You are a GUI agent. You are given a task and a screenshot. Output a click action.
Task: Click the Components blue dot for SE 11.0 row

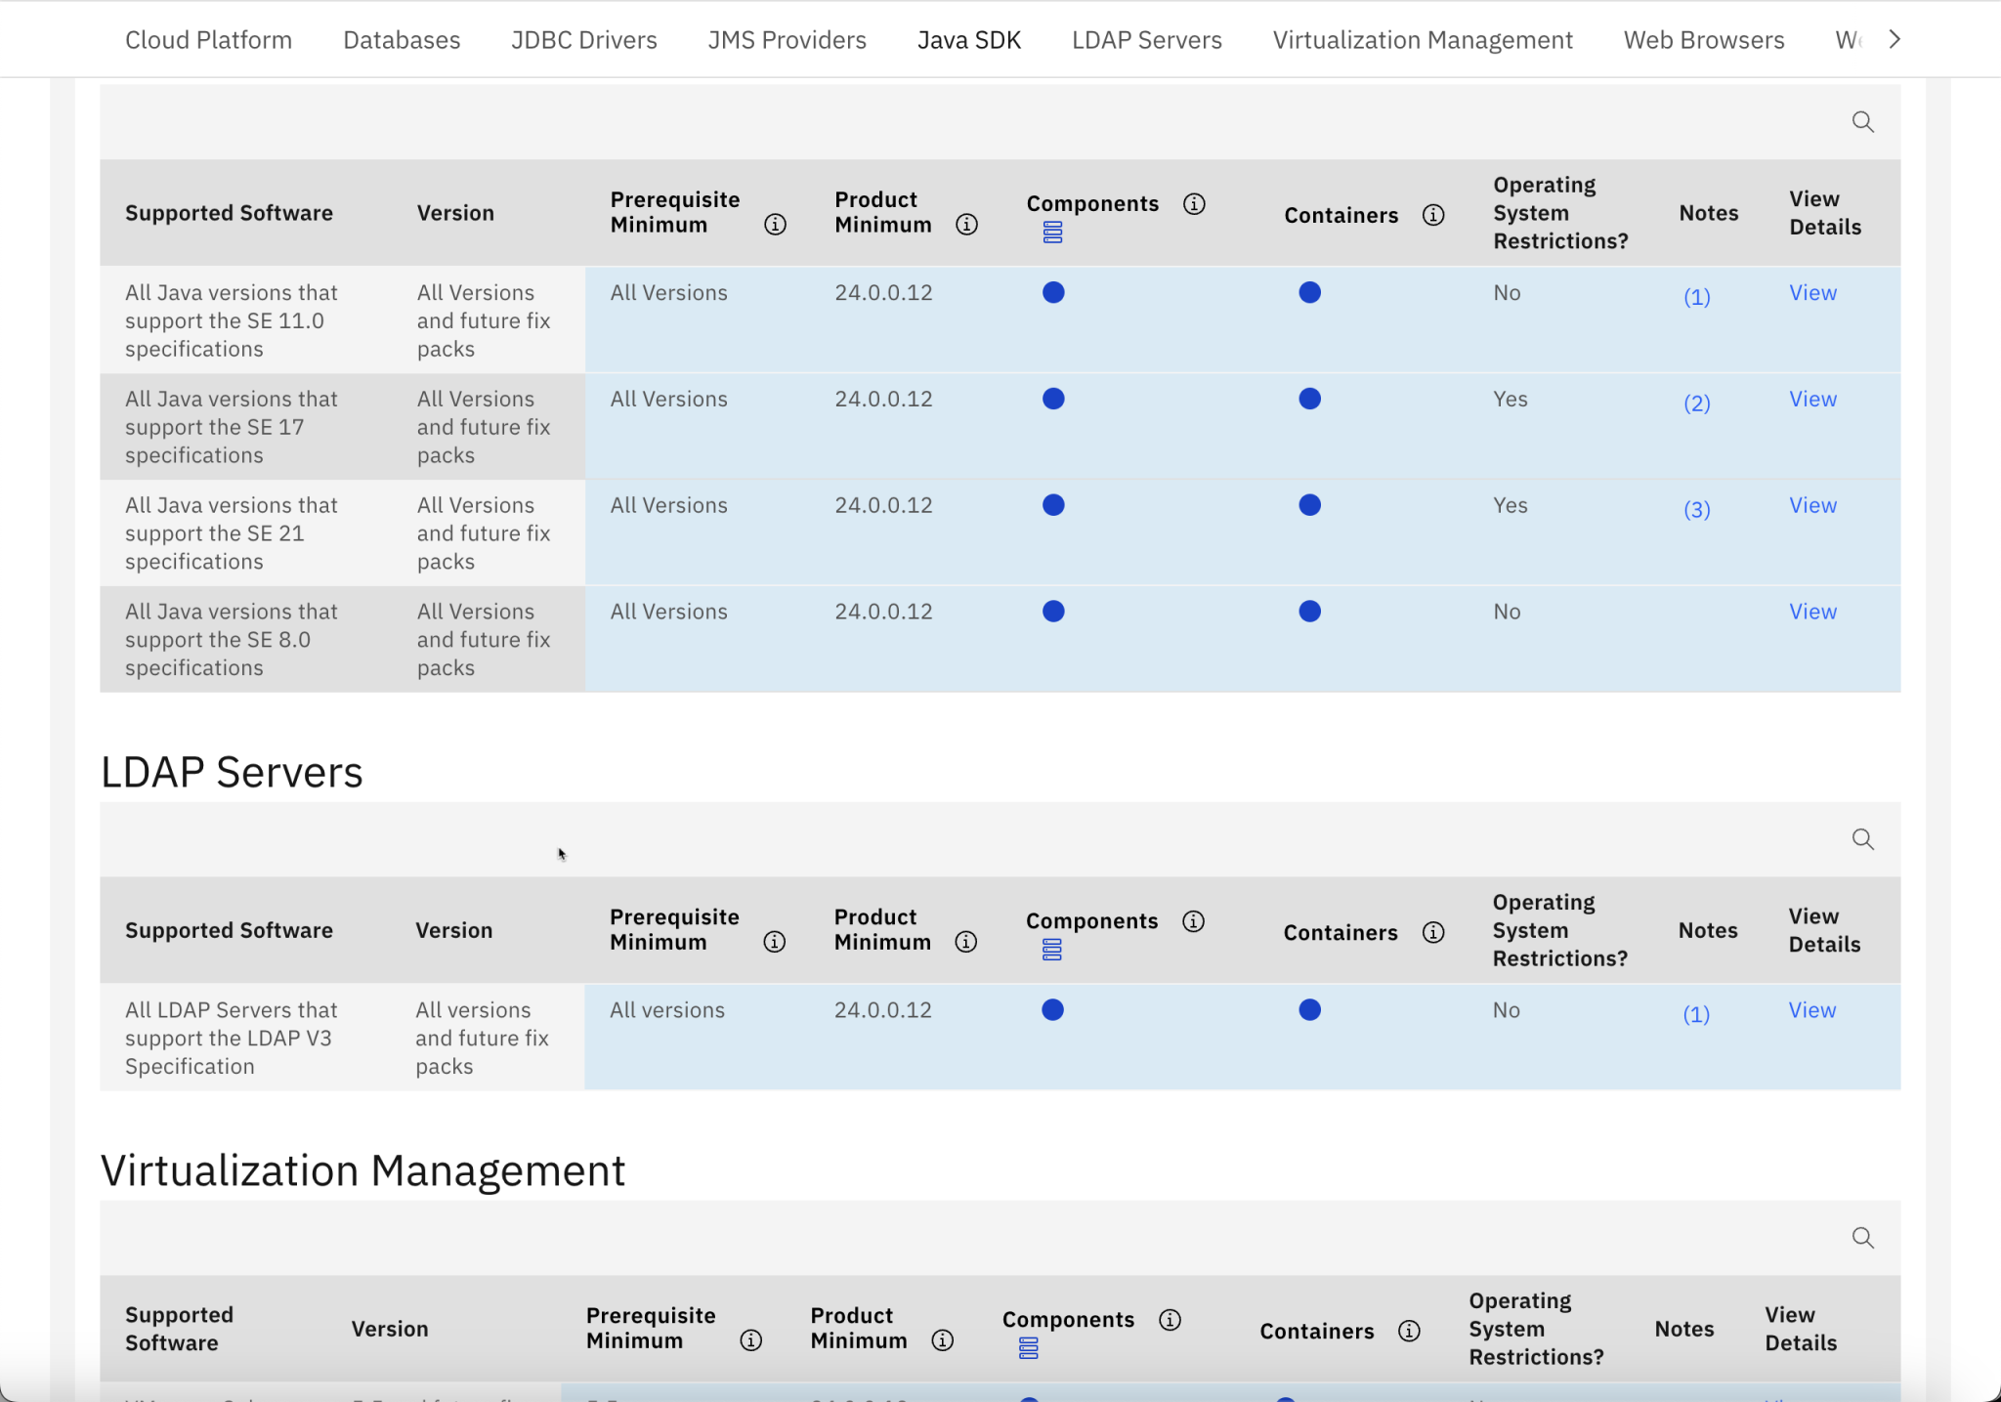1052,291
